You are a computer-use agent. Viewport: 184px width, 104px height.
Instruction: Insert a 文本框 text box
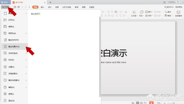tap(134, 14)
